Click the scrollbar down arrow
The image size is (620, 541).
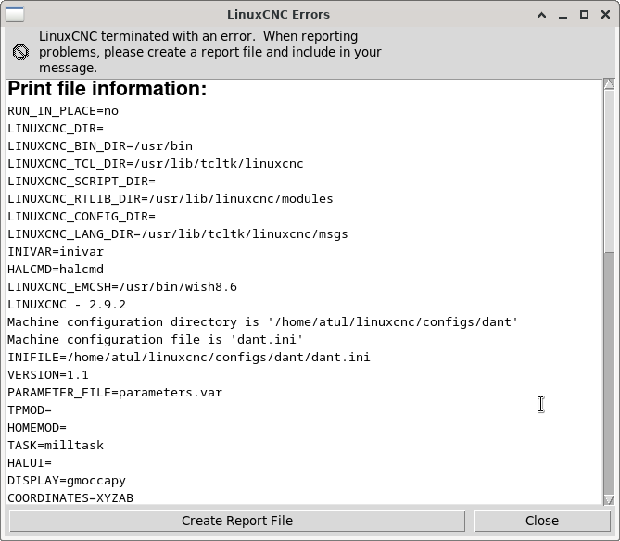pyautogui.click(x=609, y=499)
